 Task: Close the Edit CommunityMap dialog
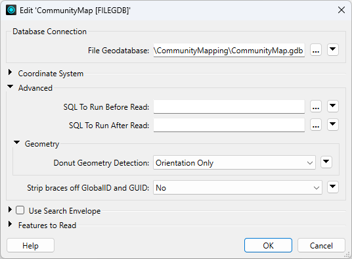341,10
